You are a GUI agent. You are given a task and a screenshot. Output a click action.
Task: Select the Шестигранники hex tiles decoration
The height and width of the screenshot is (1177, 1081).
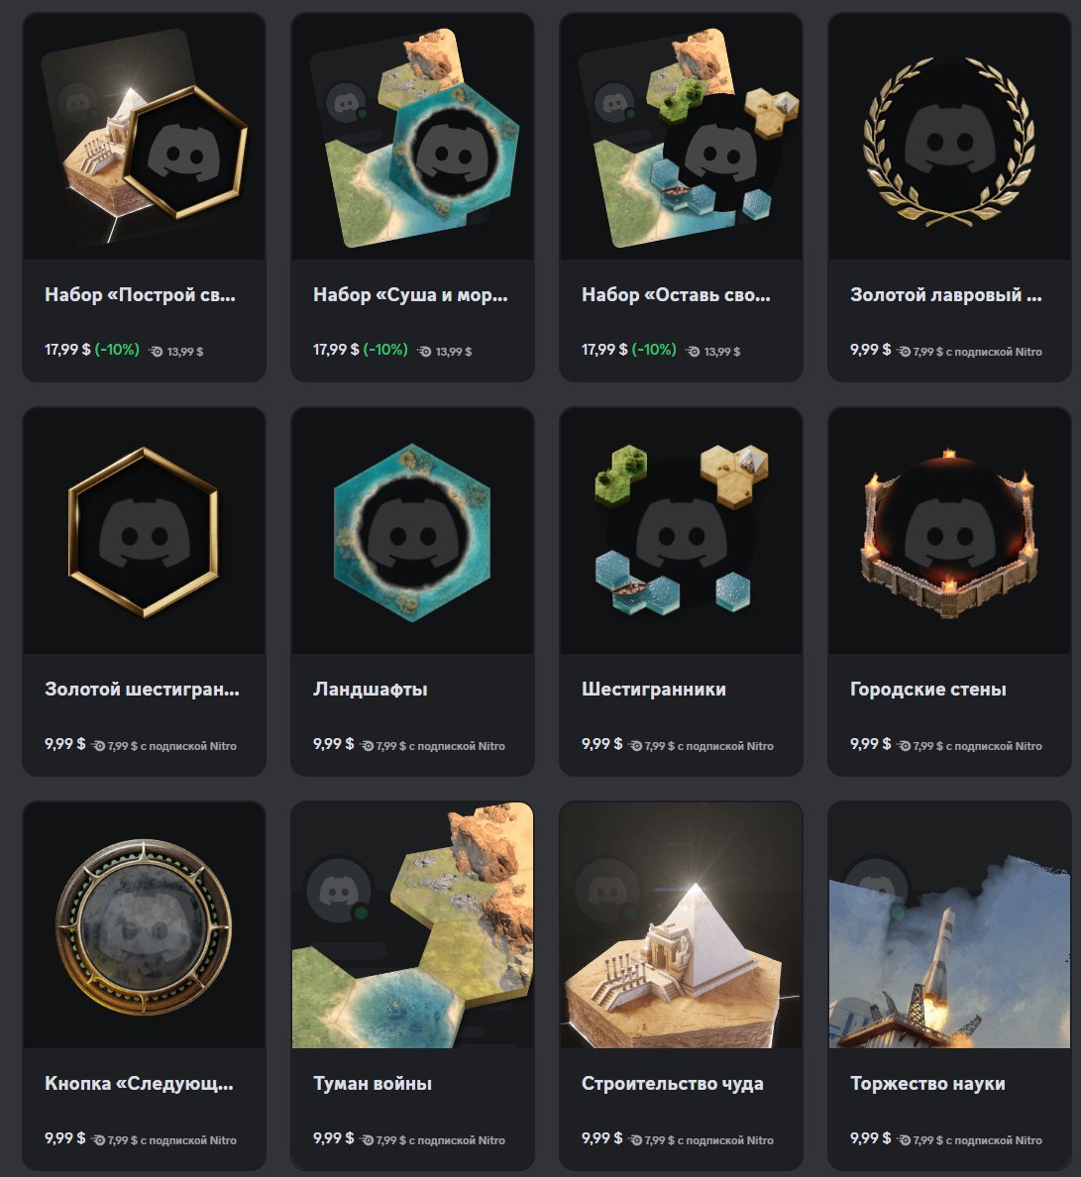681,531
